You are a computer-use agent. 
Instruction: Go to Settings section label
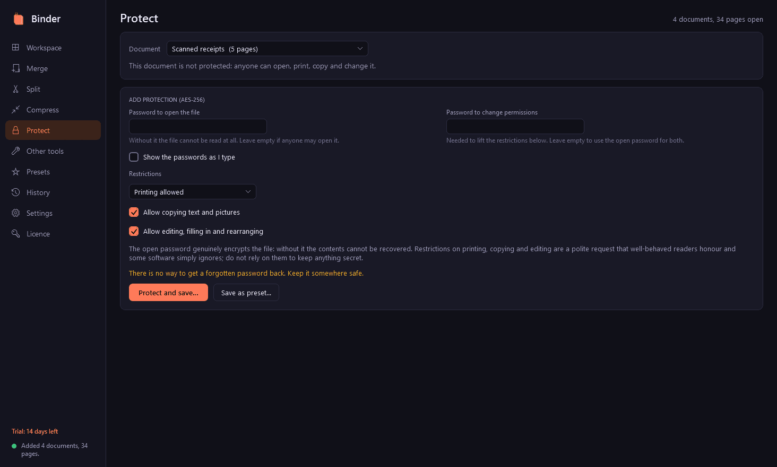tap(39, 213)
